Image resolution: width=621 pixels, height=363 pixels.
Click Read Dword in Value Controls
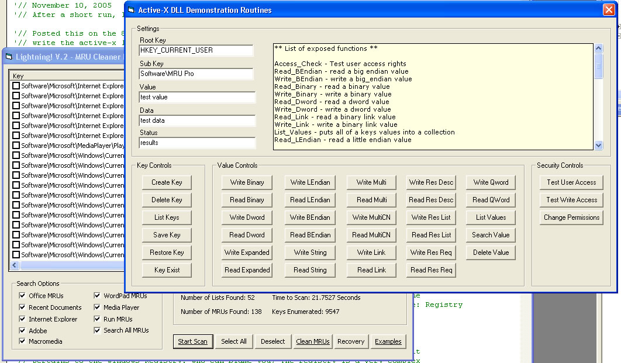tap(247, 235)
